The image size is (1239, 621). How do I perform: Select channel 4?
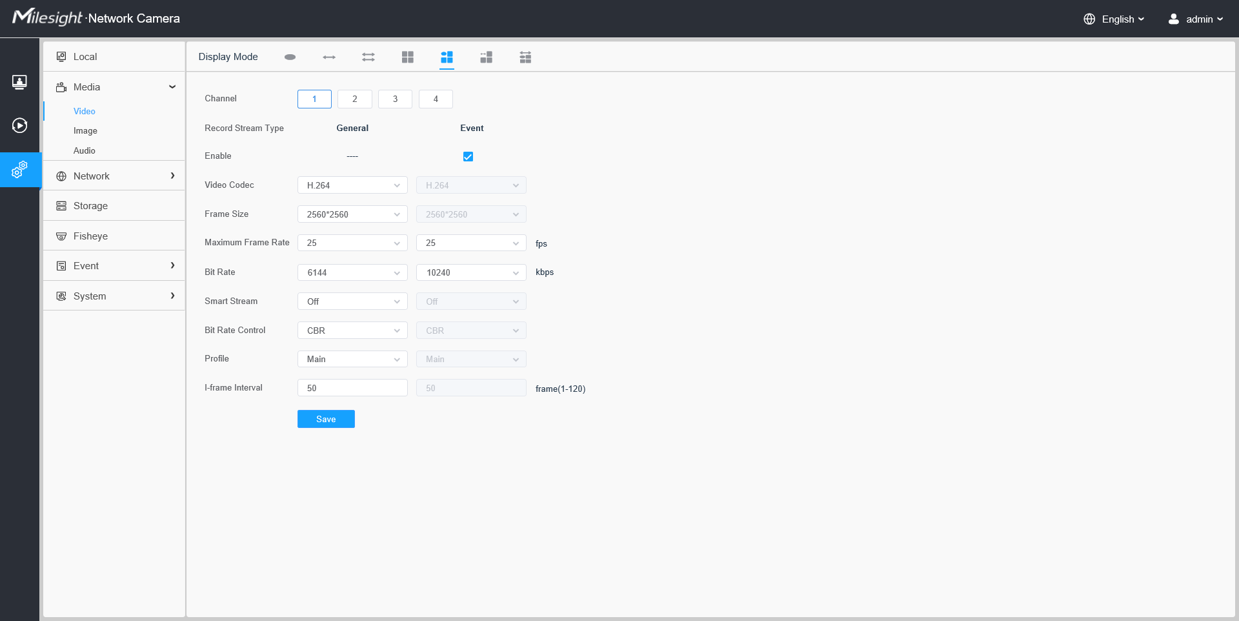click(436, 99)
